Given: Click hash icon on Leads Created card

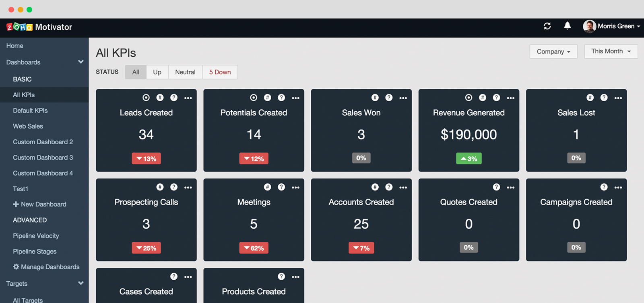Looking at the screenshot, I should 160,98.
